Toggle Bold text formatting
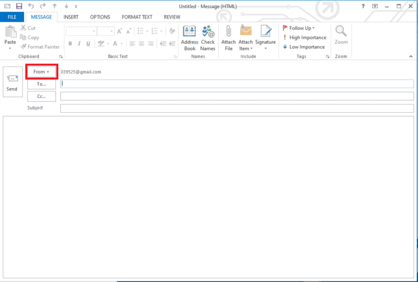This screenshot has height=282, width=418. pyautogui.click(x=70, y=44)
